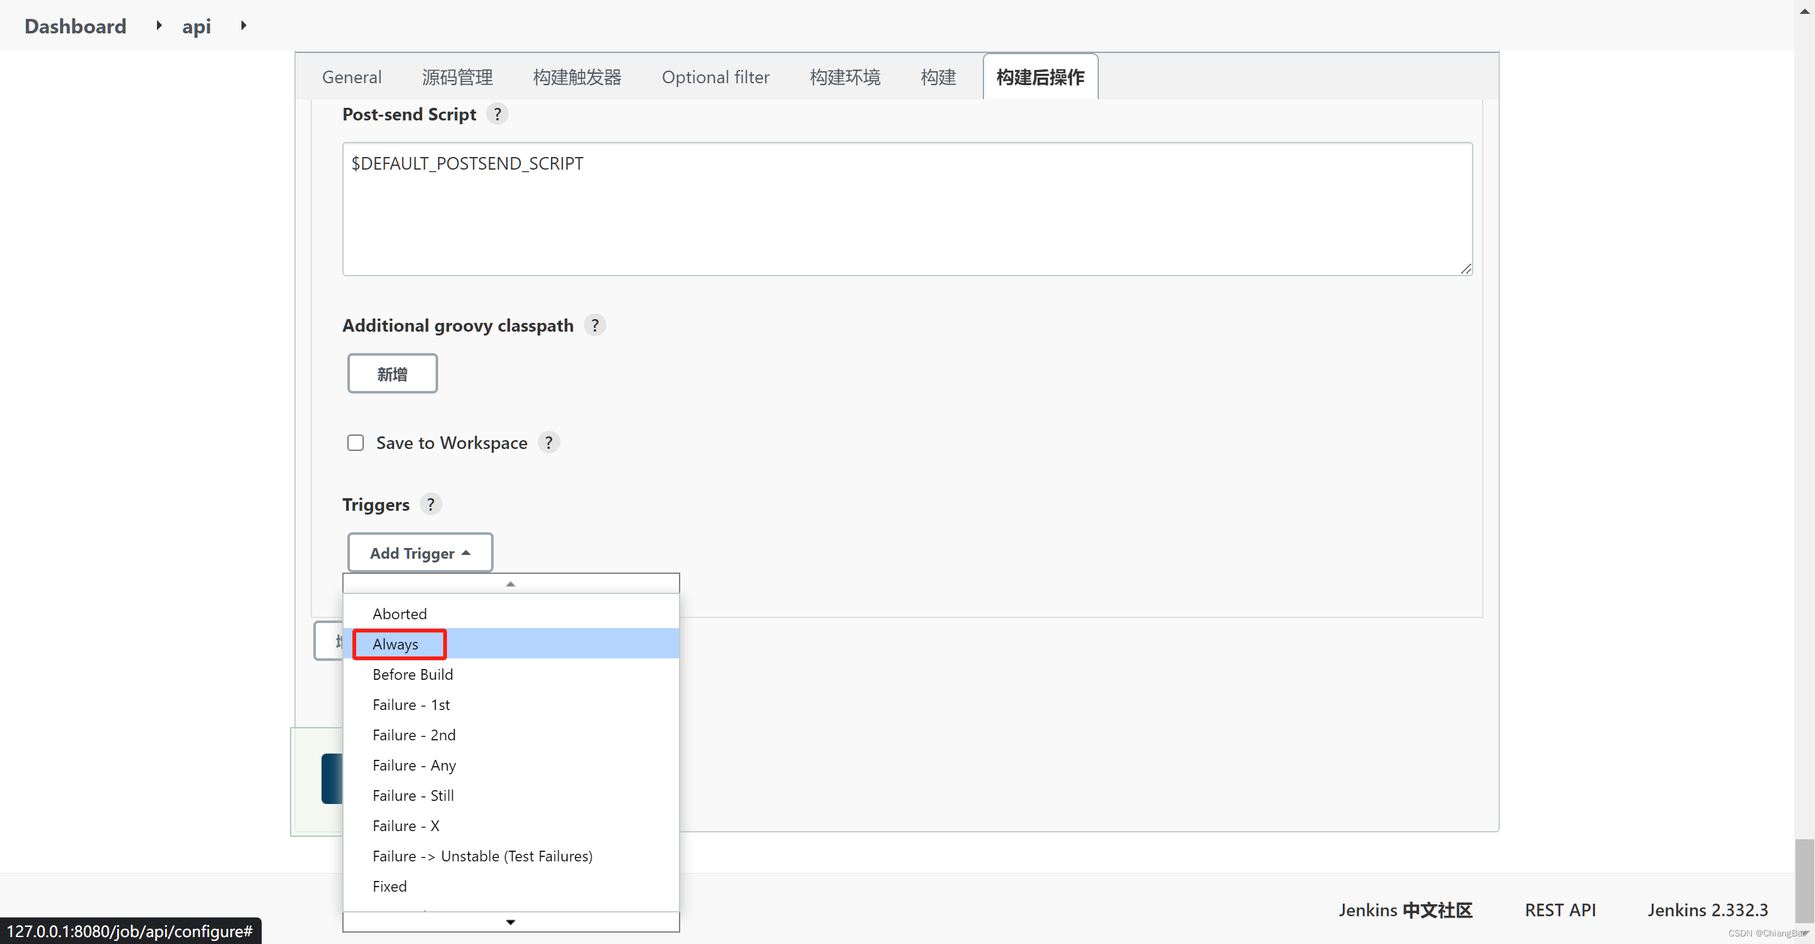Image resolution: width=1815 pixels, height=944 pixels.
Task: Select the Before Build trigger
Action: (x=511, y=674)
